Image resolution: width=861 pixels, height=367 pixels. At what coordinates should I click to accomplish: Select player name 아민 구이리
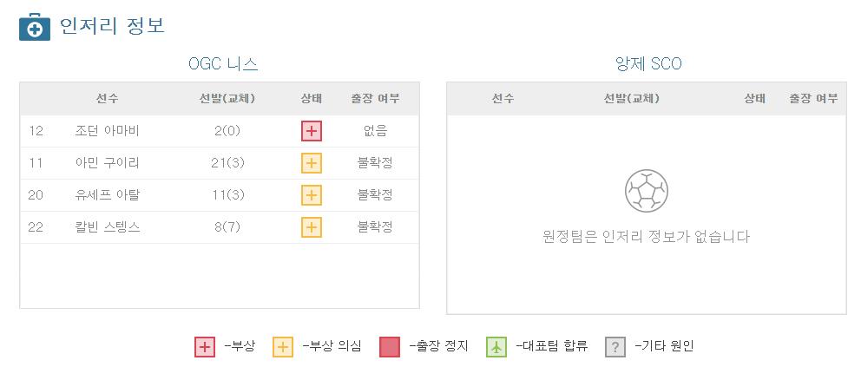[107, 163]
